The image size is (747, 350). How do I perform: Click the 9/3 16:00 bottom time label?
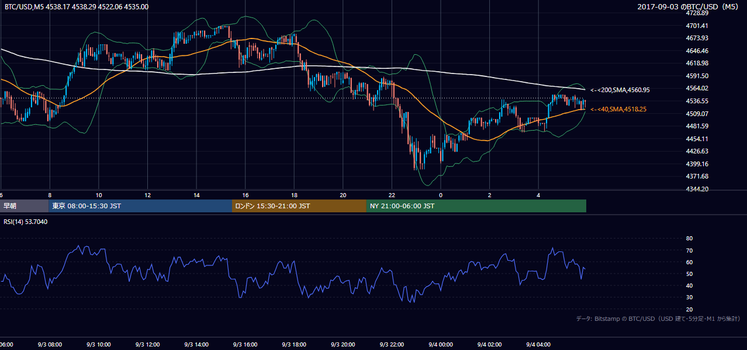(x=245, y=345)
